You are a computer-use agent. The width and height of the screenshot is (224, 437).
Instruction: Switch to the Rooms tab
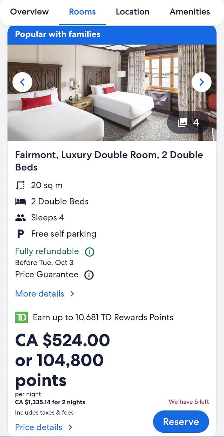pyautogui.click(x=82, y=12)
